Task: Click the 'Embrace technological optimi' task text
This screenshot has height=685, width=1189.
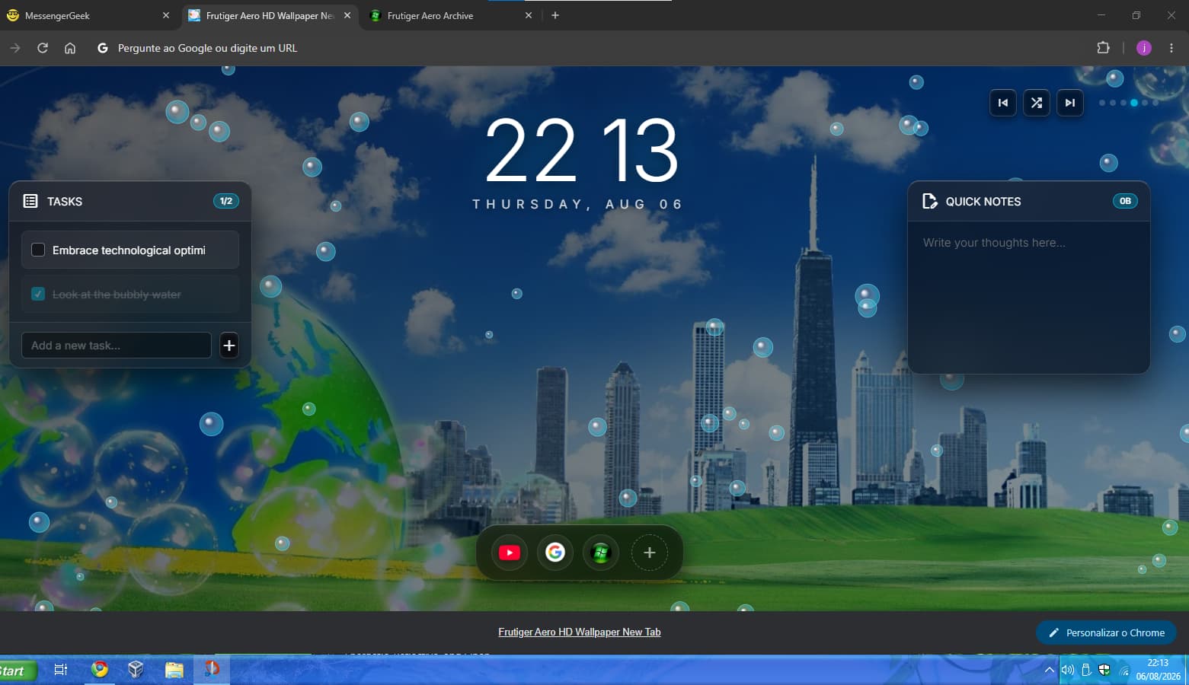Action: [129, 250]
